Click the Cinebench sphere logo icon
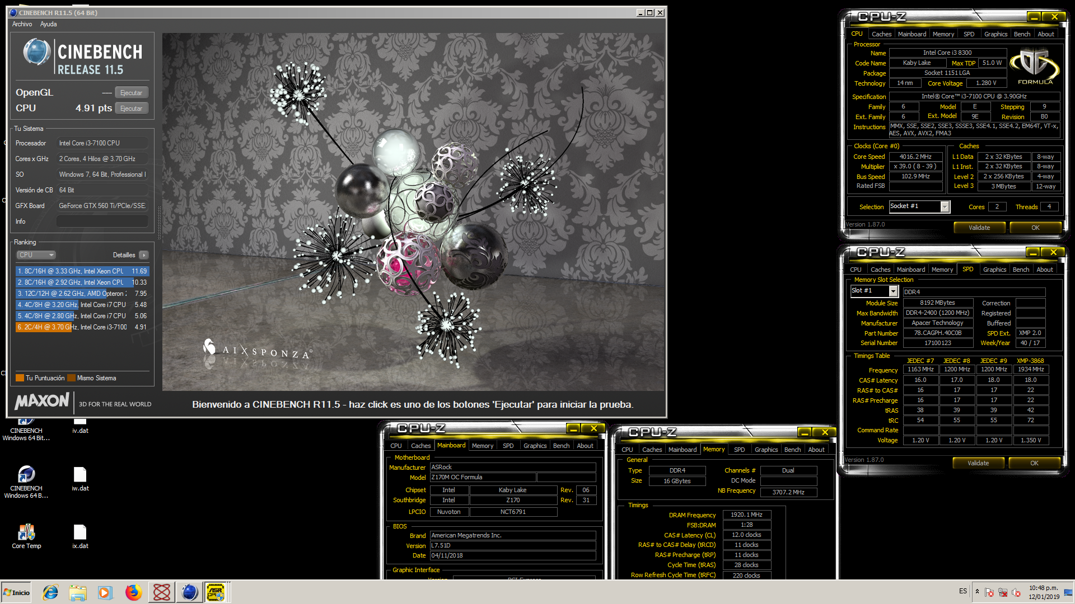Screen dimensions: 1075x604 pyautogui.click(x=37, y=52)
